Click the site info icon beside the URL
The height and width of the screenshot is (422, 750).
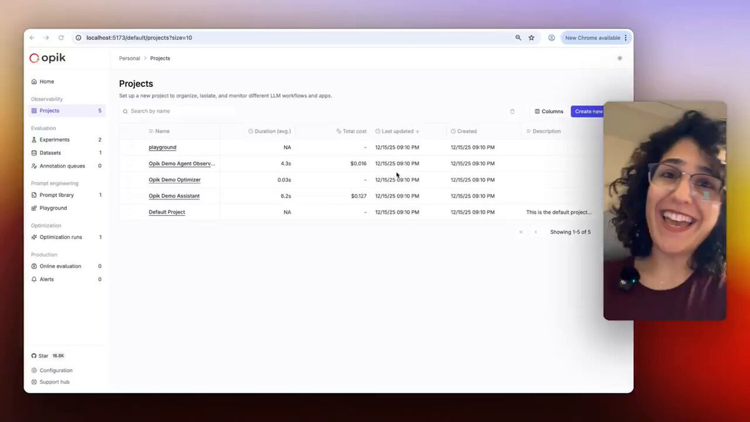78,38
